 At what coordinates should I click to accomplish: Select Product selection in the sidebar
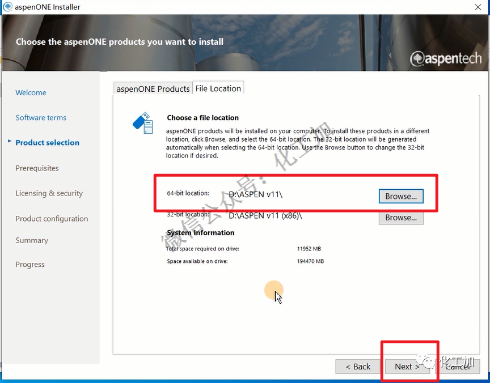[47, 142]
